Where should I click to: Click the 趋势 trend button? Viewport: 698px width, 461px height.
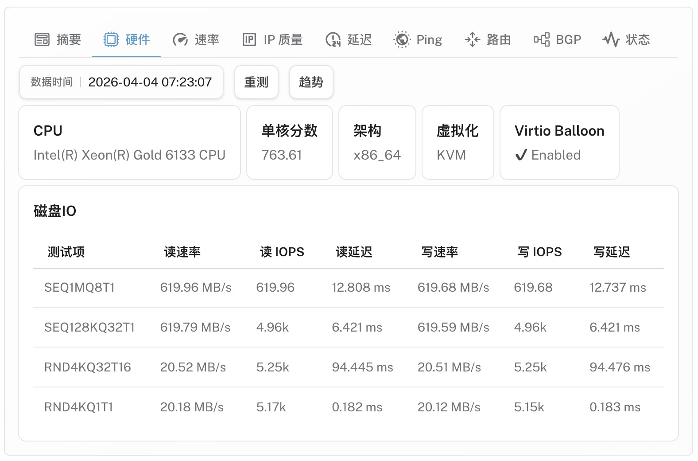tap(311, 82)
